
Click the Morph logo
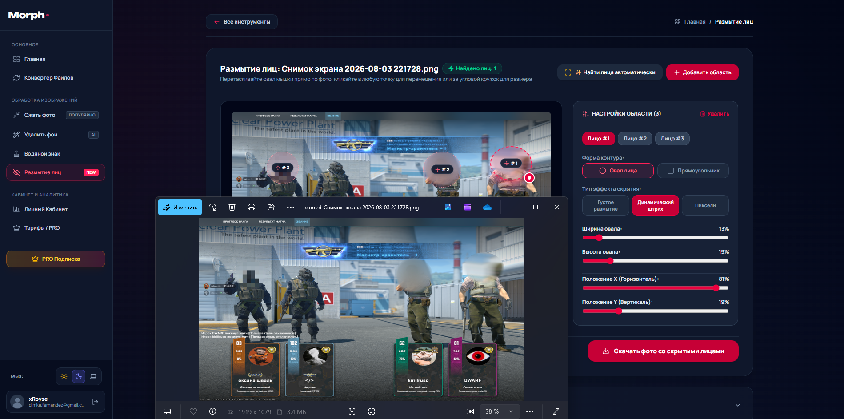pos(28,15)
